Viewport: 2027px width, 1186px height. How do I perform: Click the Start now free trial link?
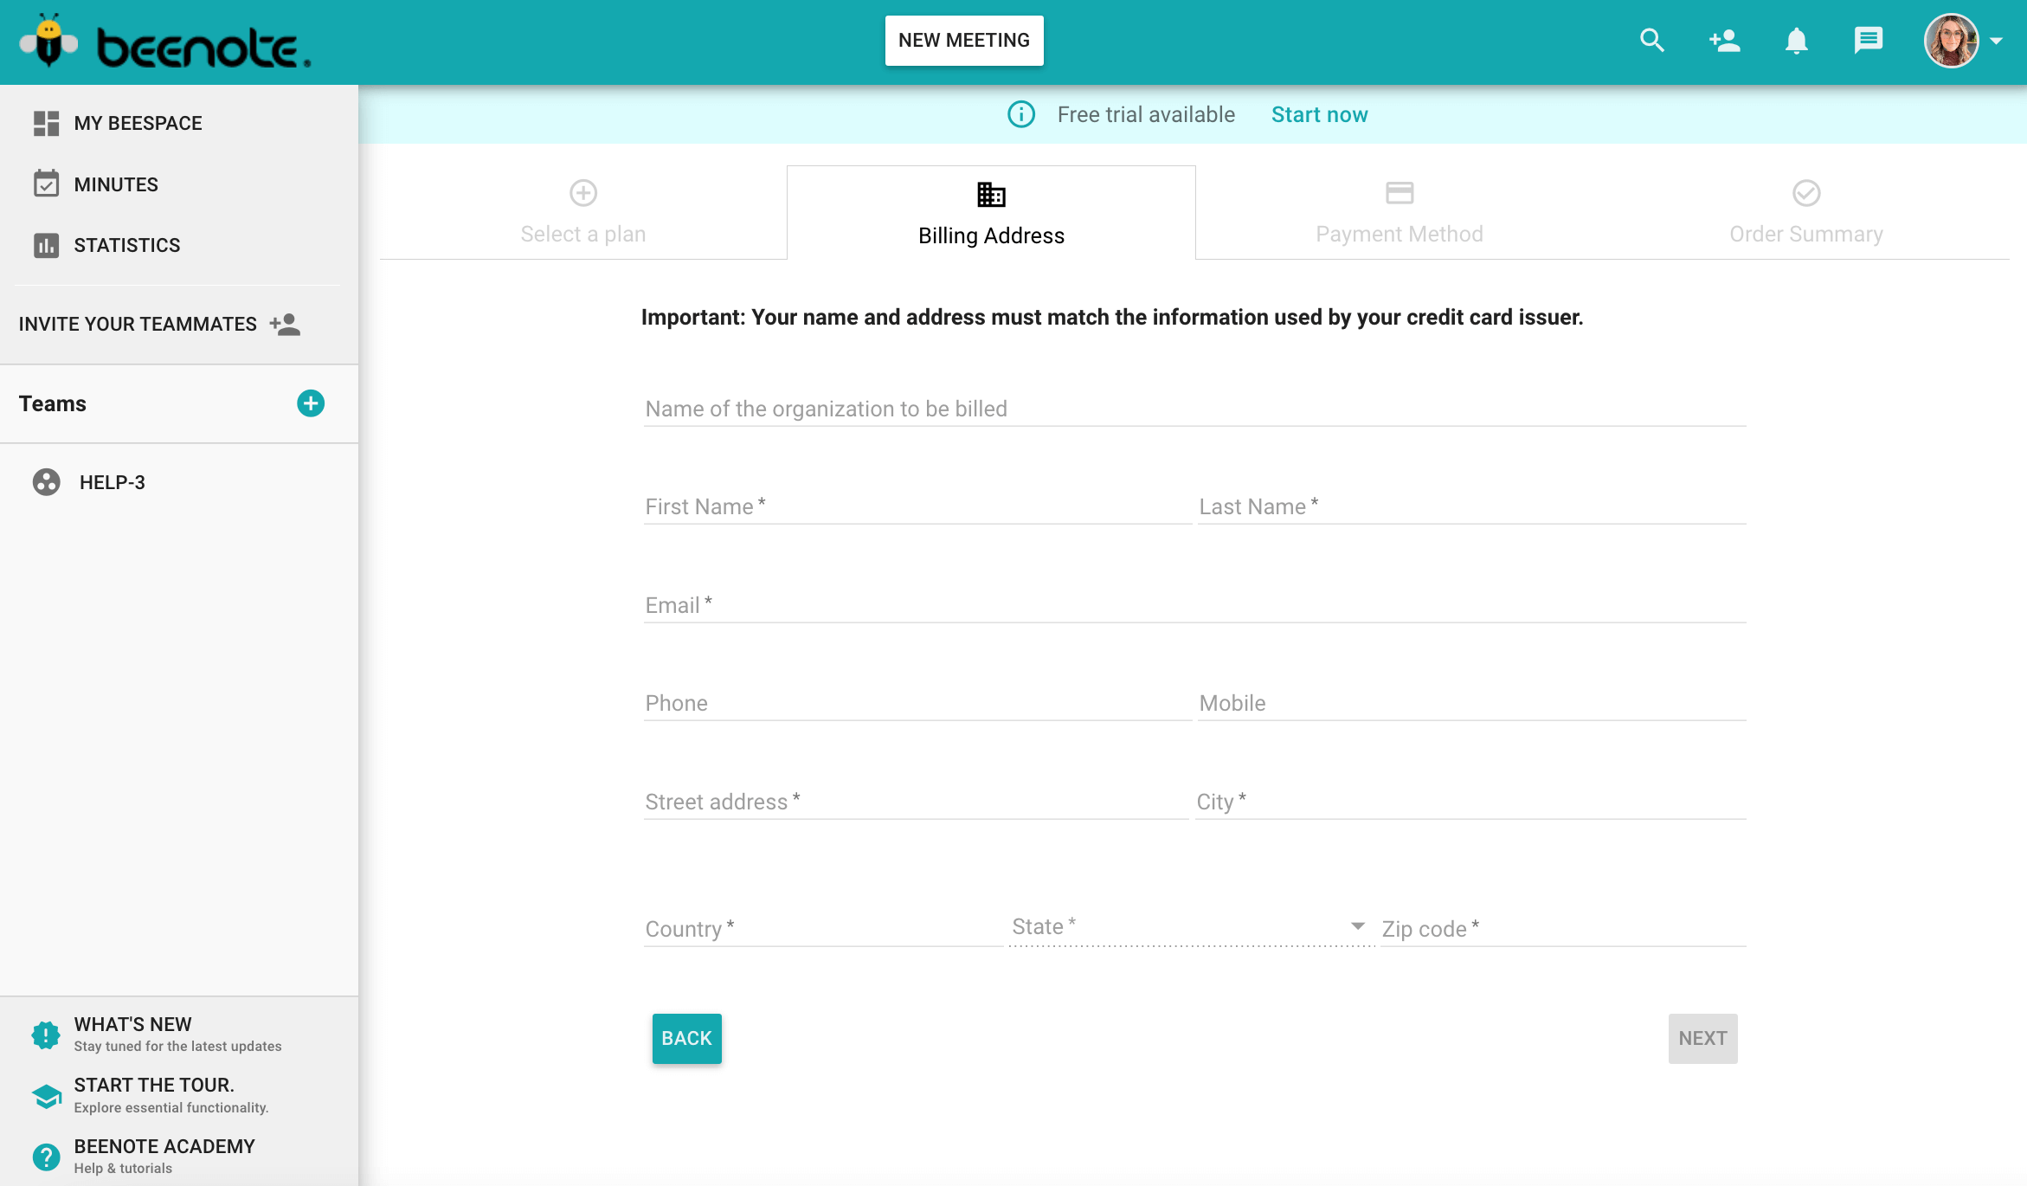point(1320,114)
